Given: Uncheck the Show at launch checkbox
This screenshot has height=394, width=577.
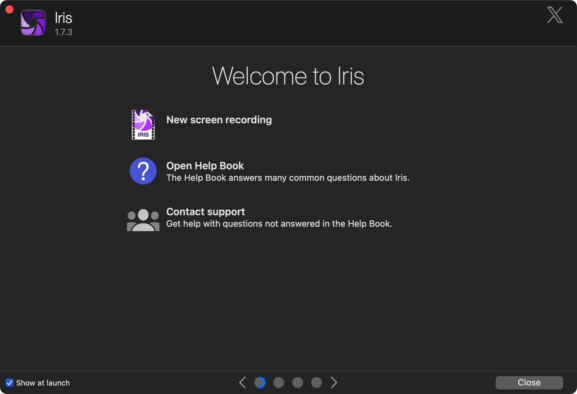Looking at the screenshot, I should (x=9, y=383).
